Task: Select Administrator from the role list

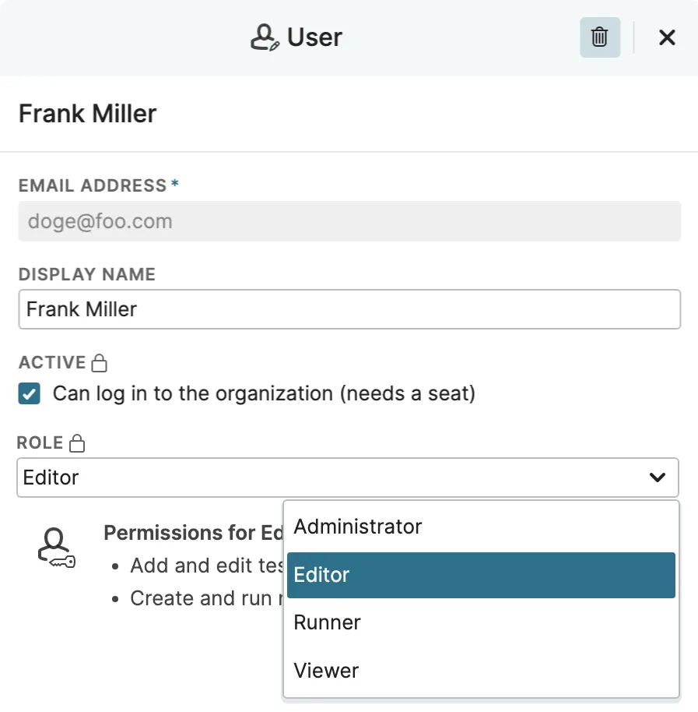Action: tap(481, 527)
